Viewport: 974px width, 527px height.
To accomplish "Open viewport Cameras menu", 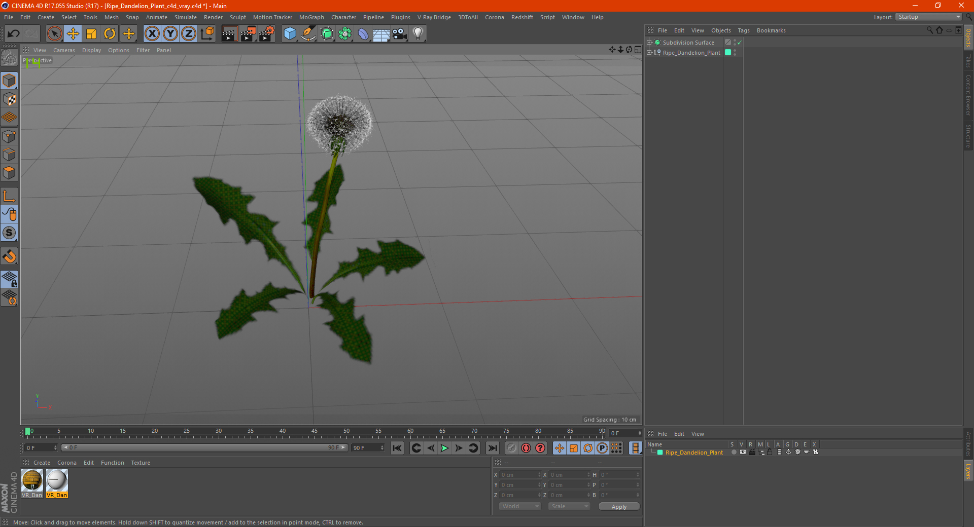I will (64, 50).
